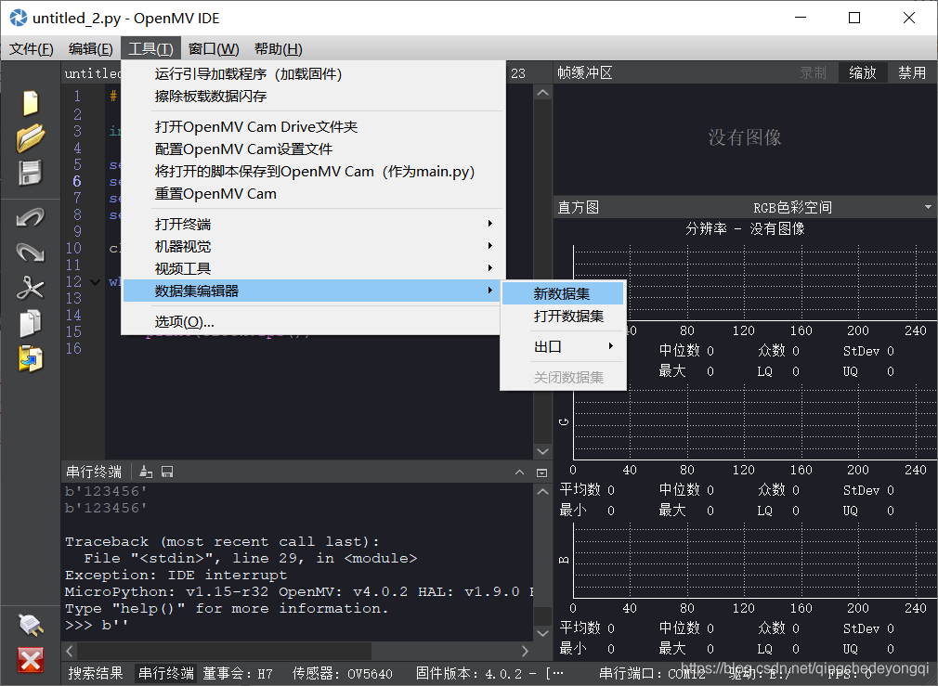Clear the serial terminal with broom icon
Image resolution: width=938 pixels, height=686 pixels.
click(146, 472)
